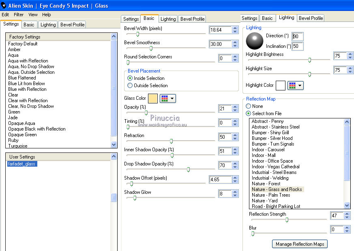Click the Bevel Width value field
This screenshot has width=354, height=251.
pyautogui.click(x=221, y=30)
